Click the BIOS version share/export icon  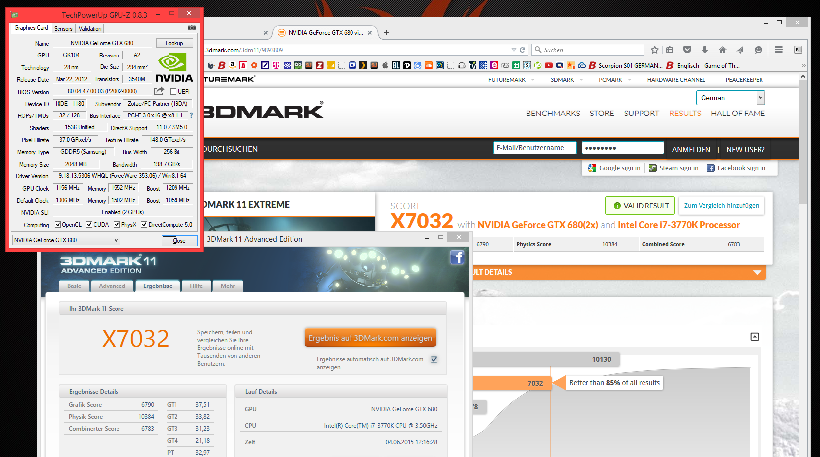159,91
